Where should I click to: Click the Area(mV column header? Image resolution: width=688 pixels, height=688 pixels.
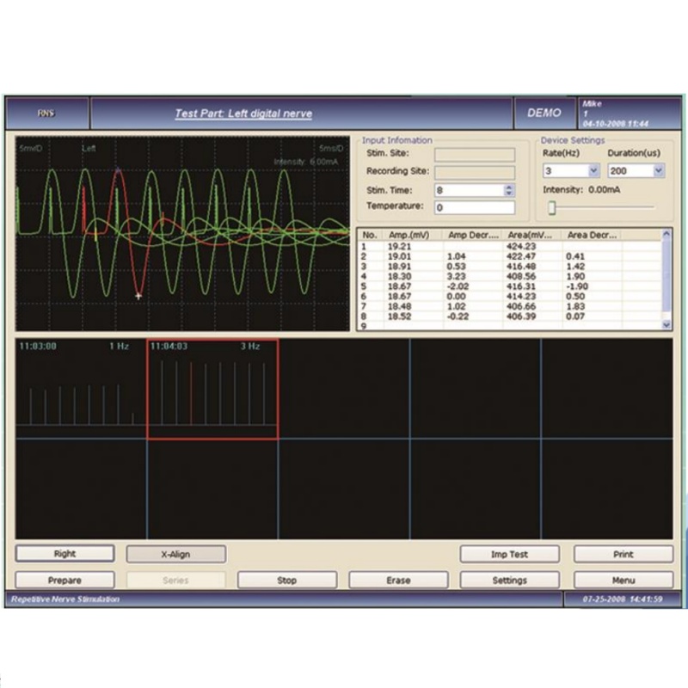[x=532, y=235]
